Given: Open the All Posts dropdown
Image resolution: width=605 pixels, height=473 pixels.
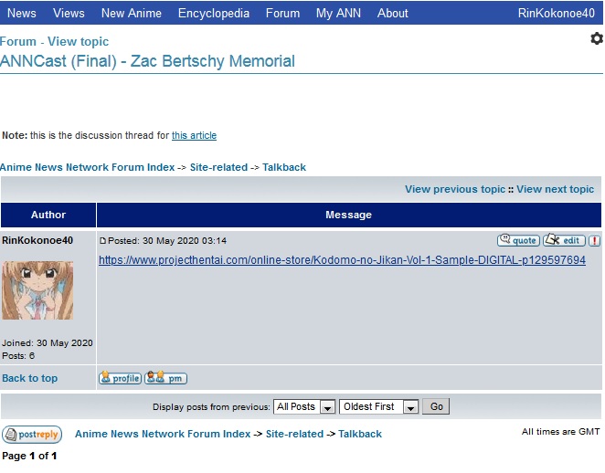Looking at the screenshot, I should [x=304, y=406].
